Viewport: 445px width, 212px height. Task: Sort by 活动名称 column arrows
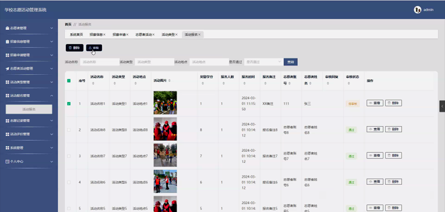pyautogui.click(x=93, y=83)
